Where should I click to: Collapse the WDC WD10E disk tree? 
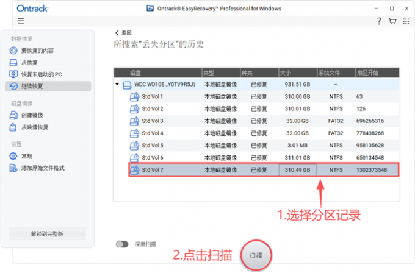117,84
